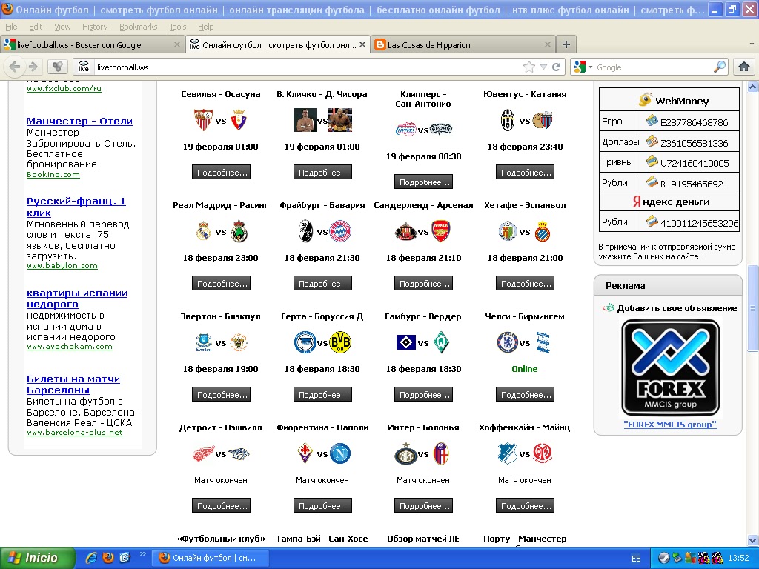Click the Klitschko boxer photo
Image resolution: width=759 pixels, height=569 pixels.
[305, 120]
